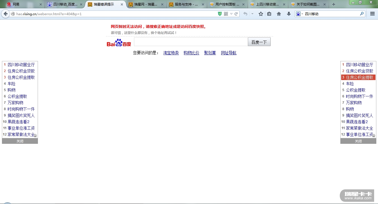Image resolution: width=378 pixels, height=204 pixels.
Task: Open the downloads arrow icon
Action: [289, 14]
